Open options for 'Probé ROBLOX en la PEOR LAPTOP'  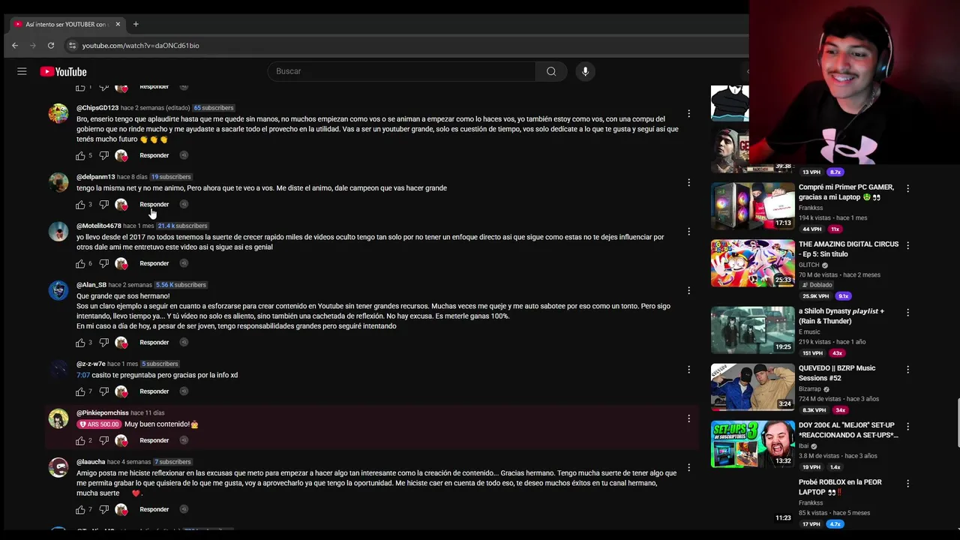coord(907,483)
